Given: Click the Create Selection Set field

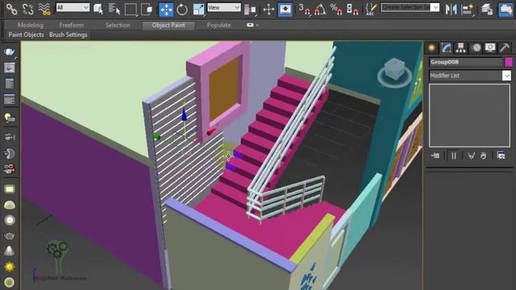Looking at the screenshot, I should [x=406, y=7].
